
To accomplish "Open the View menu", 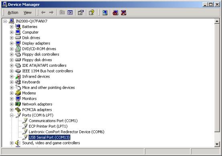I will pyautogui.click(x=28, y=12).
